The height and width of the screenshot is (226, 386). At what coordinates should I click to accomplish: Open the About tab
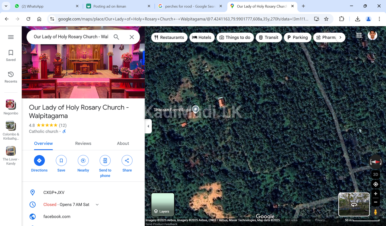(123, 143)
